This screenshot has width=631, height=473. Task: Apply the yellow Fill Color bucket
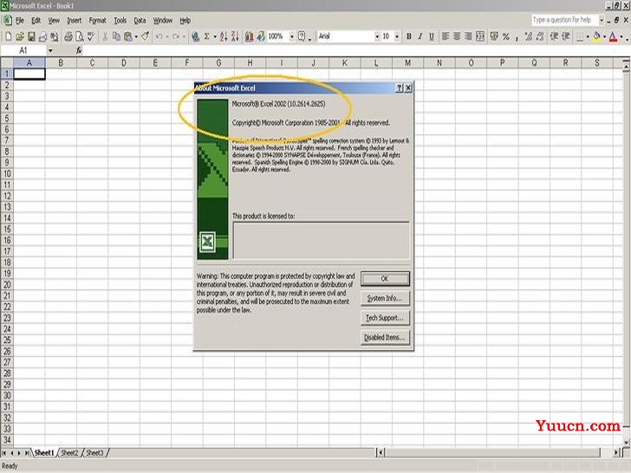597,36
